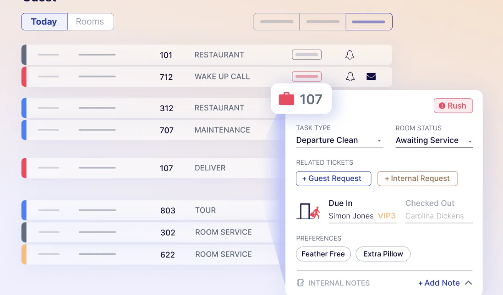Open the Task Type Departure Clean dropdown
Image resolution: width=503 pixels, height=295 pixels.
point(339,140)
